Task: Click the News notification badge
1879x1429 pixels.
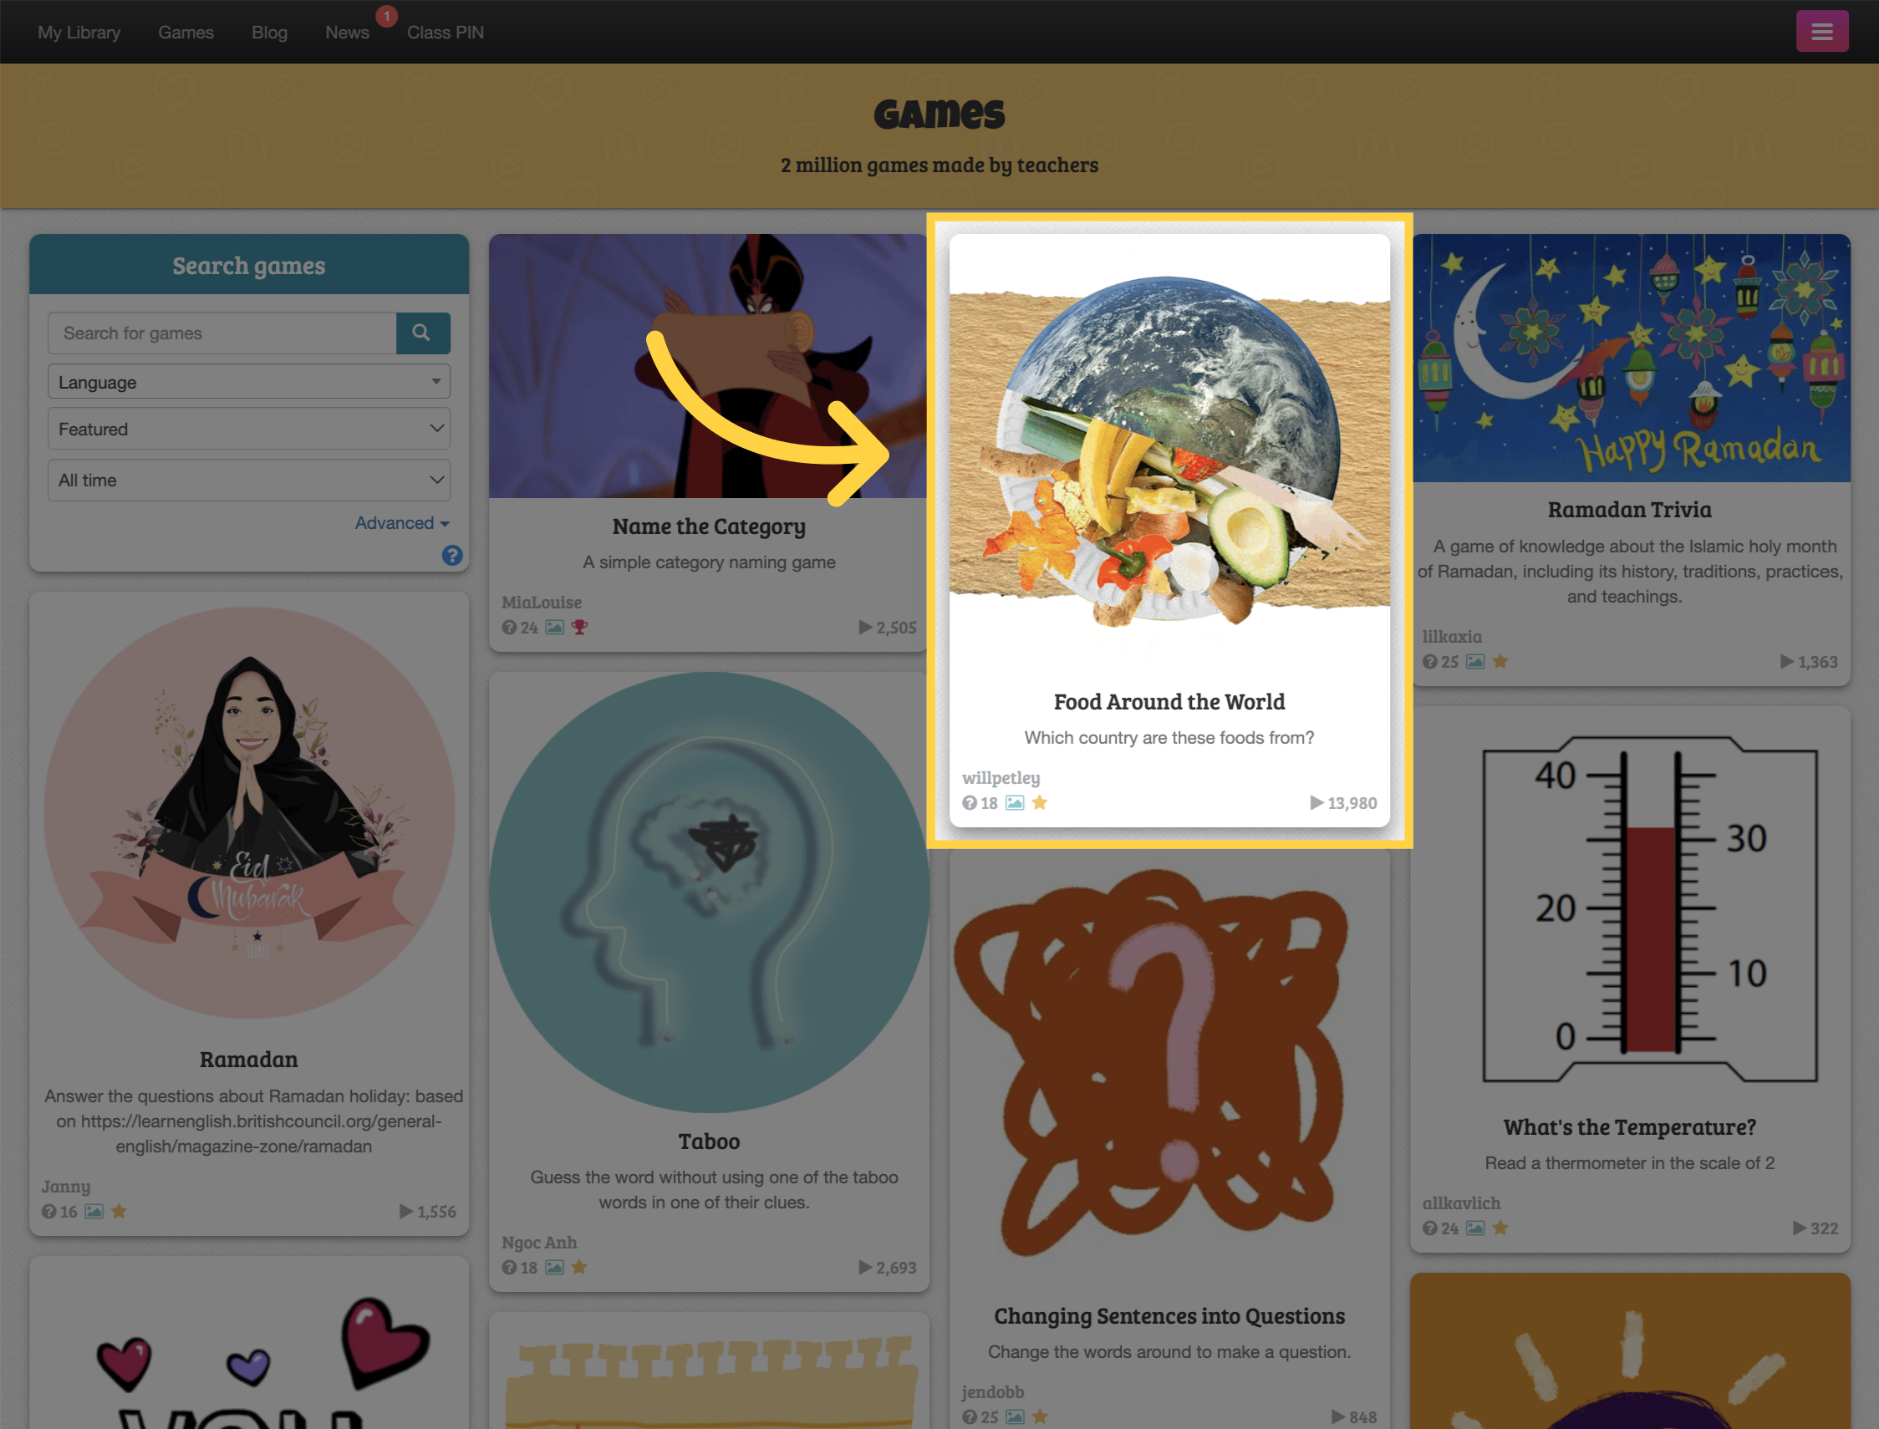Action: coord(387,16)
